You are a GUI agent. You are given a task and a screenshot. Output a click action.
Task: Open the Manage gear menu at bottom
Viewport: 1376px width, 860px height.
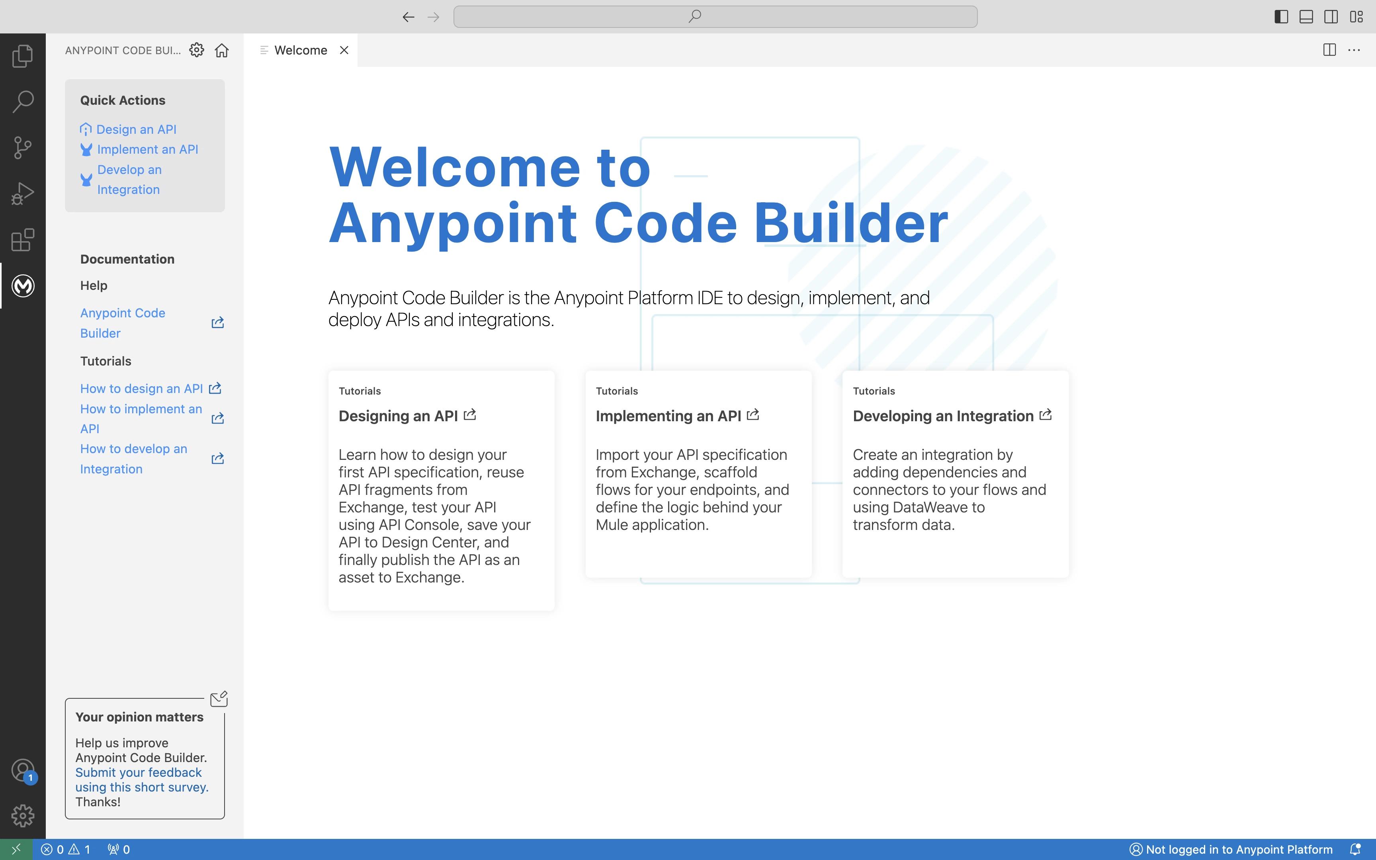point(23,816)
